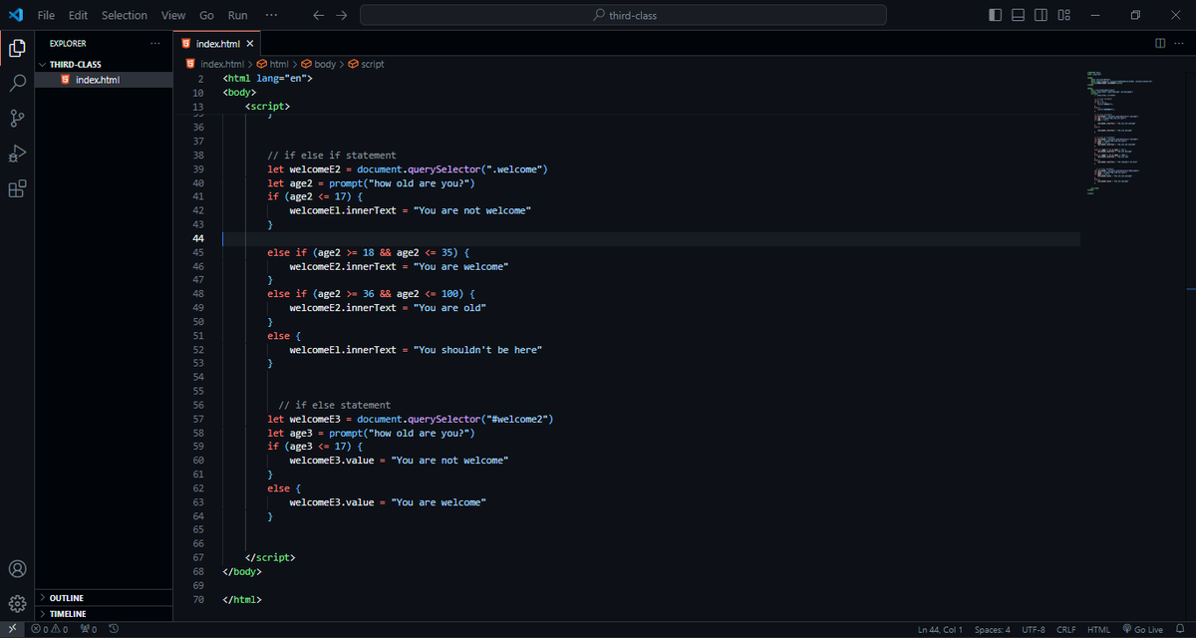The width and height of the screenshot is (1196, 638).
Task: Open the Manage gear icon
Action: [17, 604]
